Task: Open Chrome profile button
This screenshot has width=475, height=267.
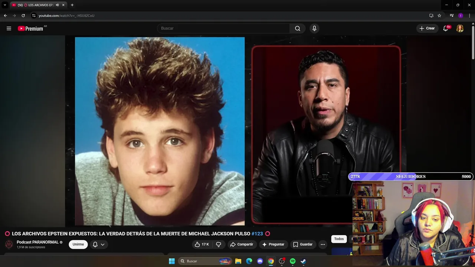Action: coord(461,16)
